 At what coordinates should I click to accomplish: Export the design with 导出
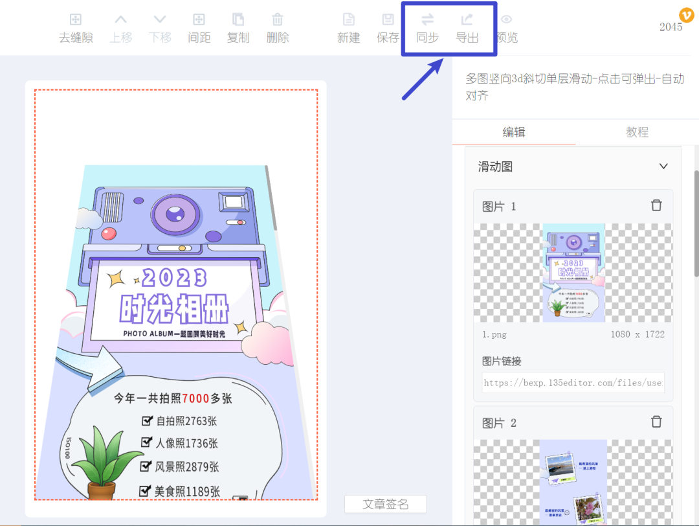[467, 29]
